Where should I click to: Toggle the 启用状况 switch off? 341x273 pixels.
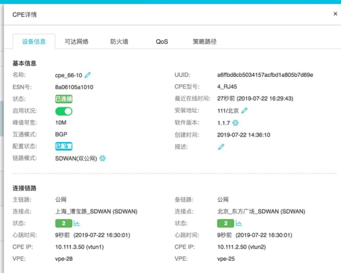coord(64,111)
